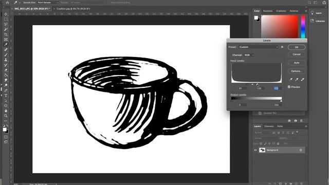This screenshot has width=329, height=185.
Task: Open Sample Size dropdown showing Point Sample
Action: tap(48, 3)
